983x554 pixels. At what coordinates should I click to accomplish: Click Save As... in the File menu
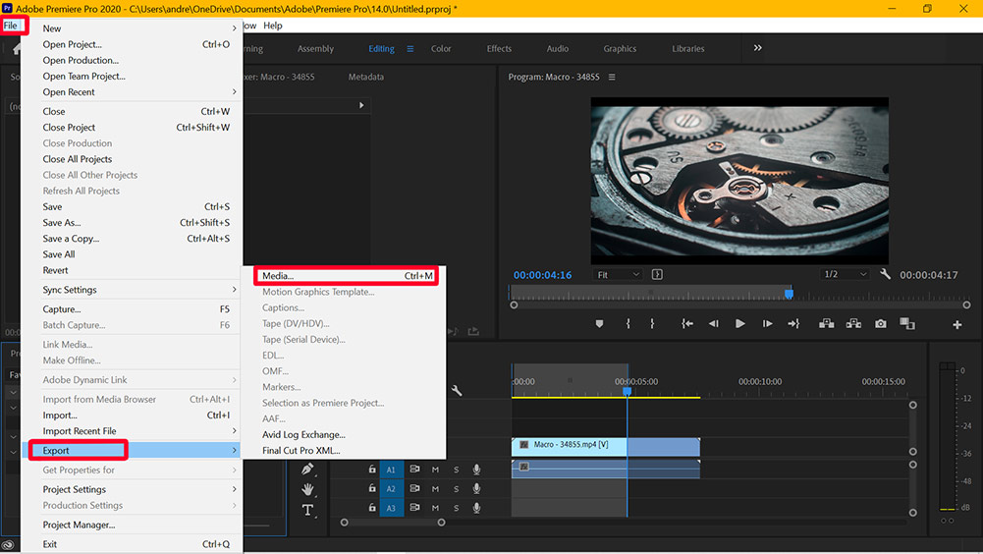pos(62,223)
